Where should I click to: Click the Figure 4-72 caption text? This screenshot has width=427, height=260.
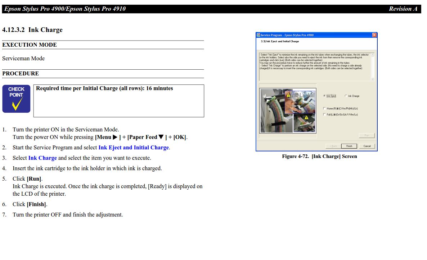click(319, 156)
